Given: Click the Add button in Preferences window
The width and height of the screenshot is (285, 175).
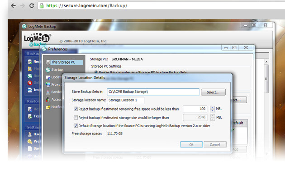Looking at the screenshot, I should tap(239, 149).
